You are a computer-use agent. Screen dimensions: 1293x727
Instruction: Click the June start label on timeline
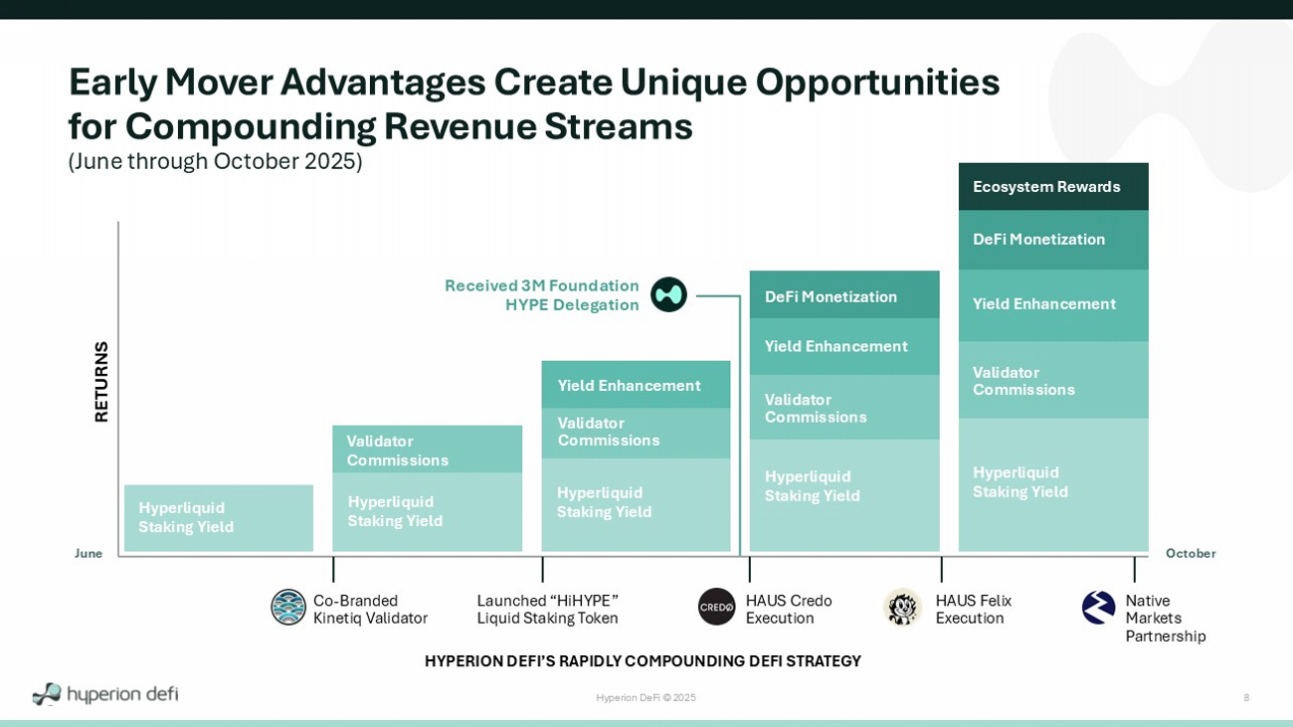click(89, 554)
